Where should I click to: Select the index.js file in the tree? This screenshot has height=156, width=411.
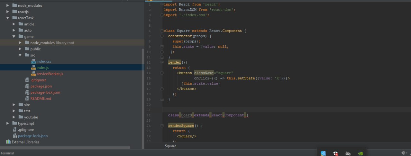point(42,68)
